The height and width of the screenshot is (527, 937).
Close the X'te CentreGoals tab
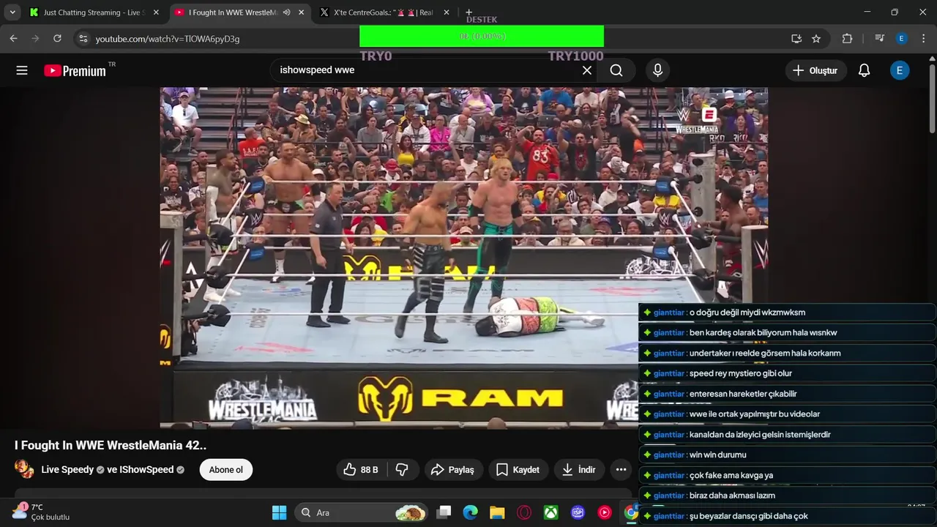tap(447, 12)
